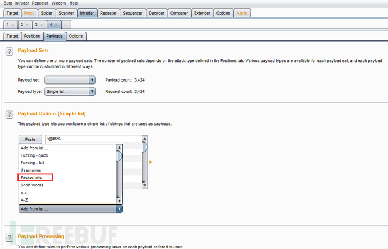The image size is (388, 249).
Task: Close Intruder attack tab 1
Action: coord(13,25)
